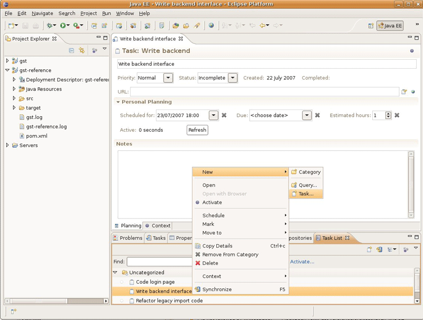Click the Find field in Task List
Screen dimensions: 423x320
160,261
